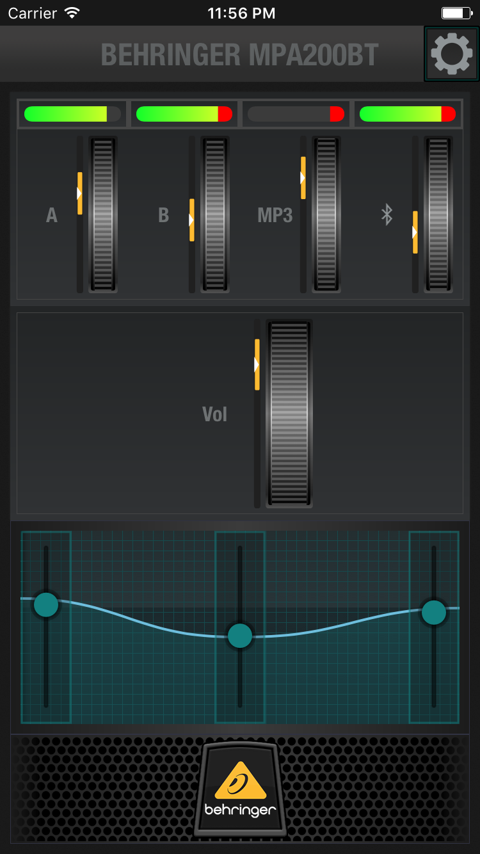The height and width of the screenshot is (854, 480).
Task: Click Bluetooth channel level fader marker
Action: [415, 232]
